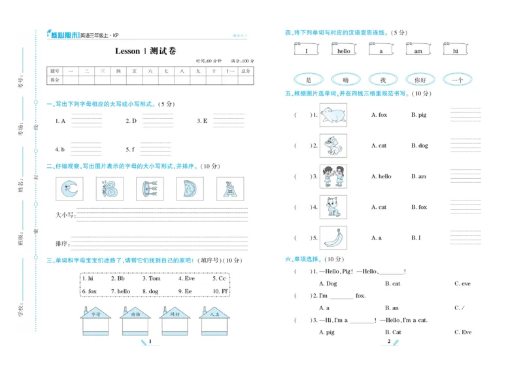Screen dimensions: 523x382
Task: Click the 嗨 oval option
Action: [x=345, y=78]
